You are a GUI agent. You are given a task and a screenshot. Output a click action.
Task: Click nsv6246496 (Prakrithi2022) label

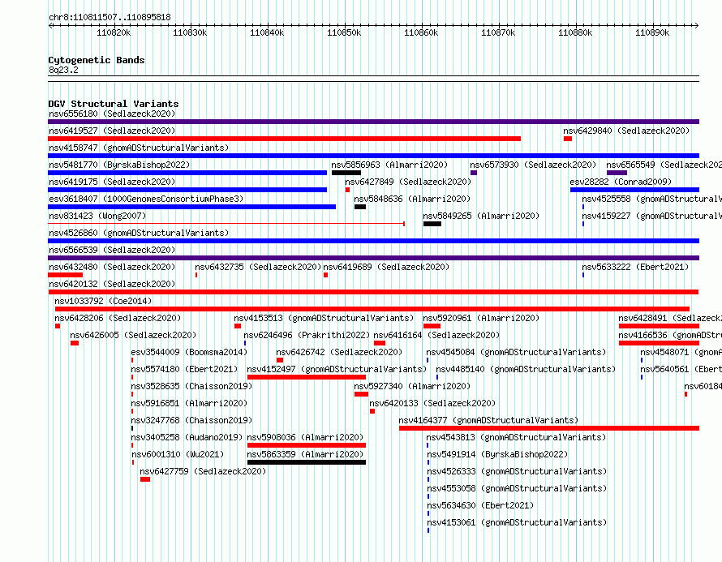pyautogui.click(x=307, y=335)
